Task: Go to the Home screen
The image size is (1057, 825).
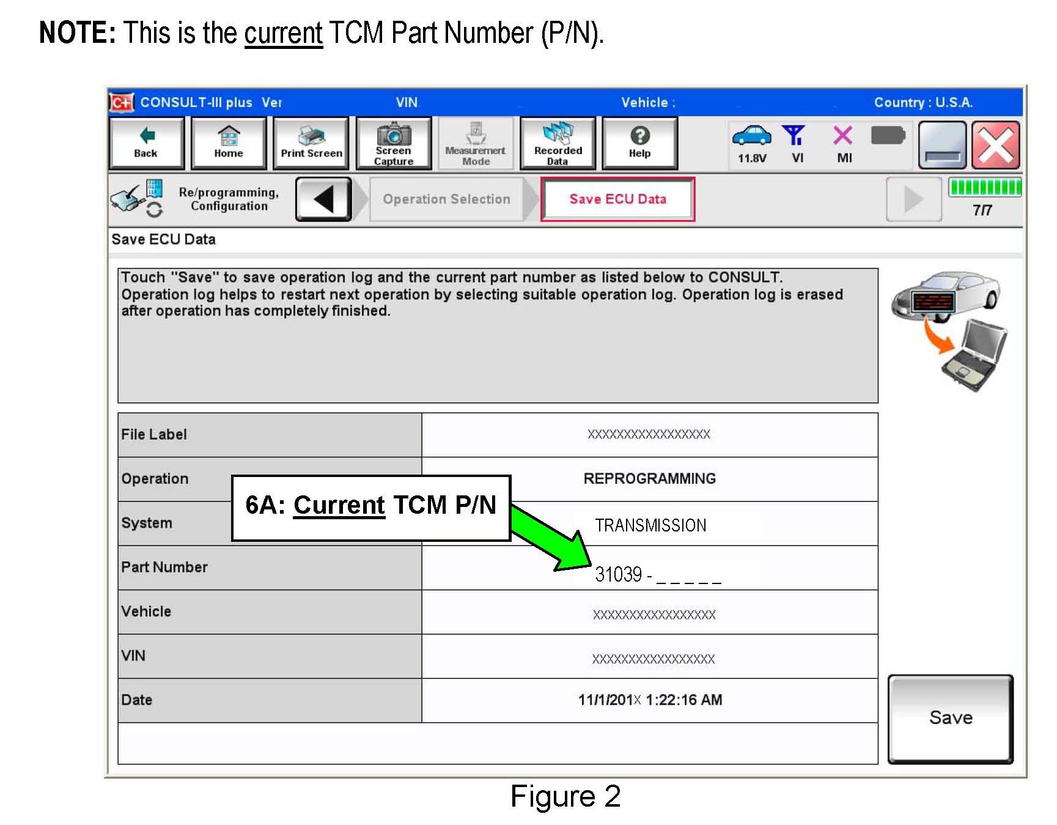Action: [229, 143]
